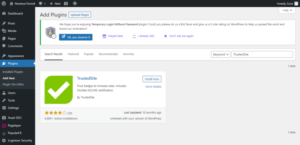The height and width of the screenshot is (145, 300).
Task: Click the X icon beside Don't ask me again
Action: coord(166,36)
